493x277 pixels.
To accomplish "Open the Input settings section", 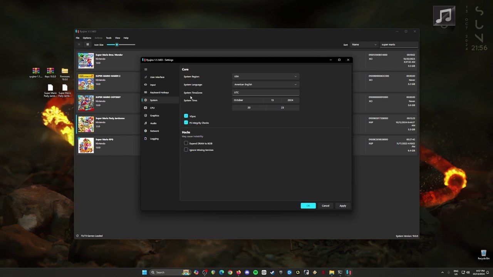I will pyautogui.click(x=153, y=85).
